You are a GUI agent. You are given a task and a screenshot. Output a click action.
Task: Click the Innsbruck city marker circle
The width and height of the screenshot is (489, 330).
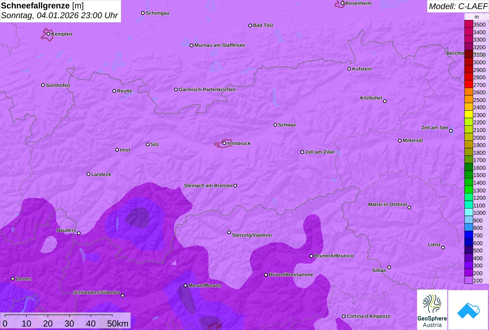[224, 143]
